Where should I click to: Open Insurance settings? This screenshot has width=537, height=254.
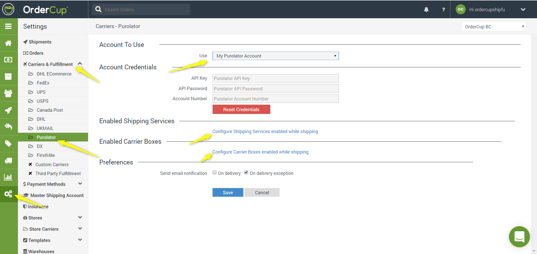(36, 207)
